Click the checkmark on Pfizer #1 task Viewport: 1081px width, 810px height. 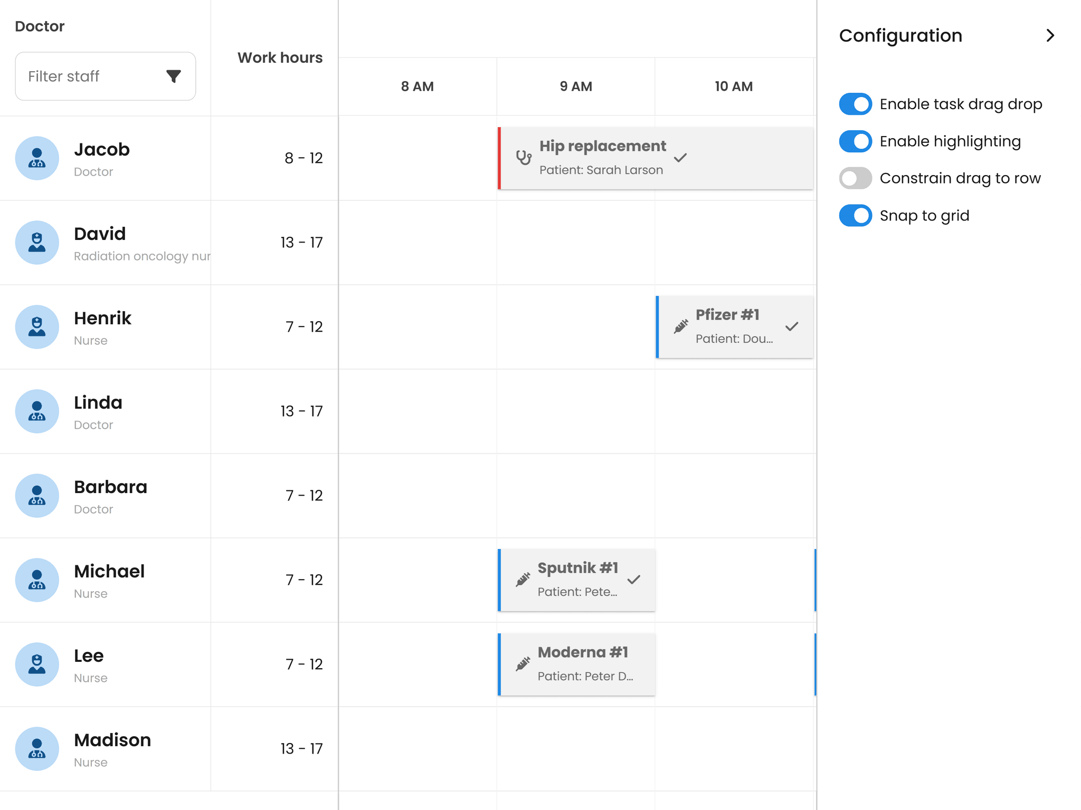792,327
